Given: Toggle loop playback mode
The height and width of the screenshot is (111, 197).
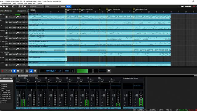Looking at the screenshot, I should click(27, 71).
